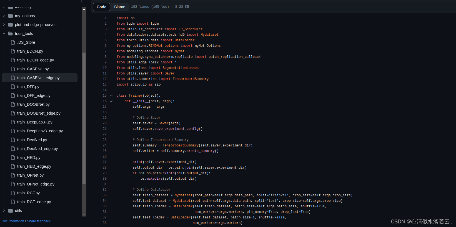Click the train_HED_edge.py file icon

(13, 166)
